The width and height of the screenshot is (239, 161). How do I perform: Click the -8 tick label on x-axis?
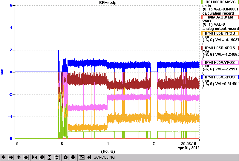17,144
